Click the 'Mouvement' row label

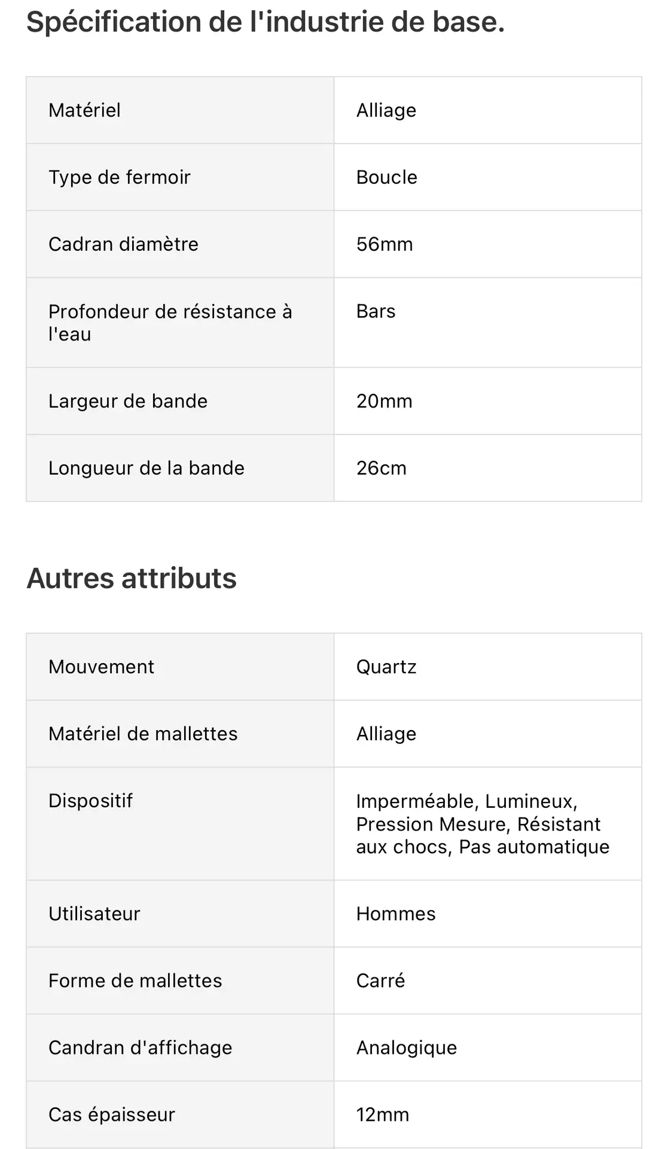point(101,667)
